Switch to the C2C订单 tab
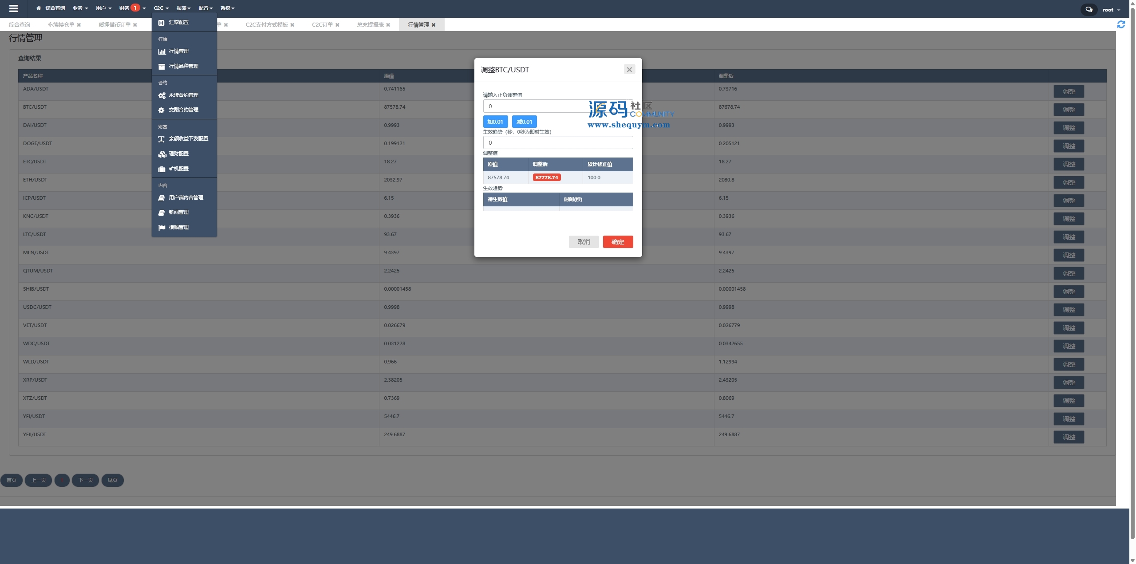This screenshot has width=1136, height=564. 322,25
